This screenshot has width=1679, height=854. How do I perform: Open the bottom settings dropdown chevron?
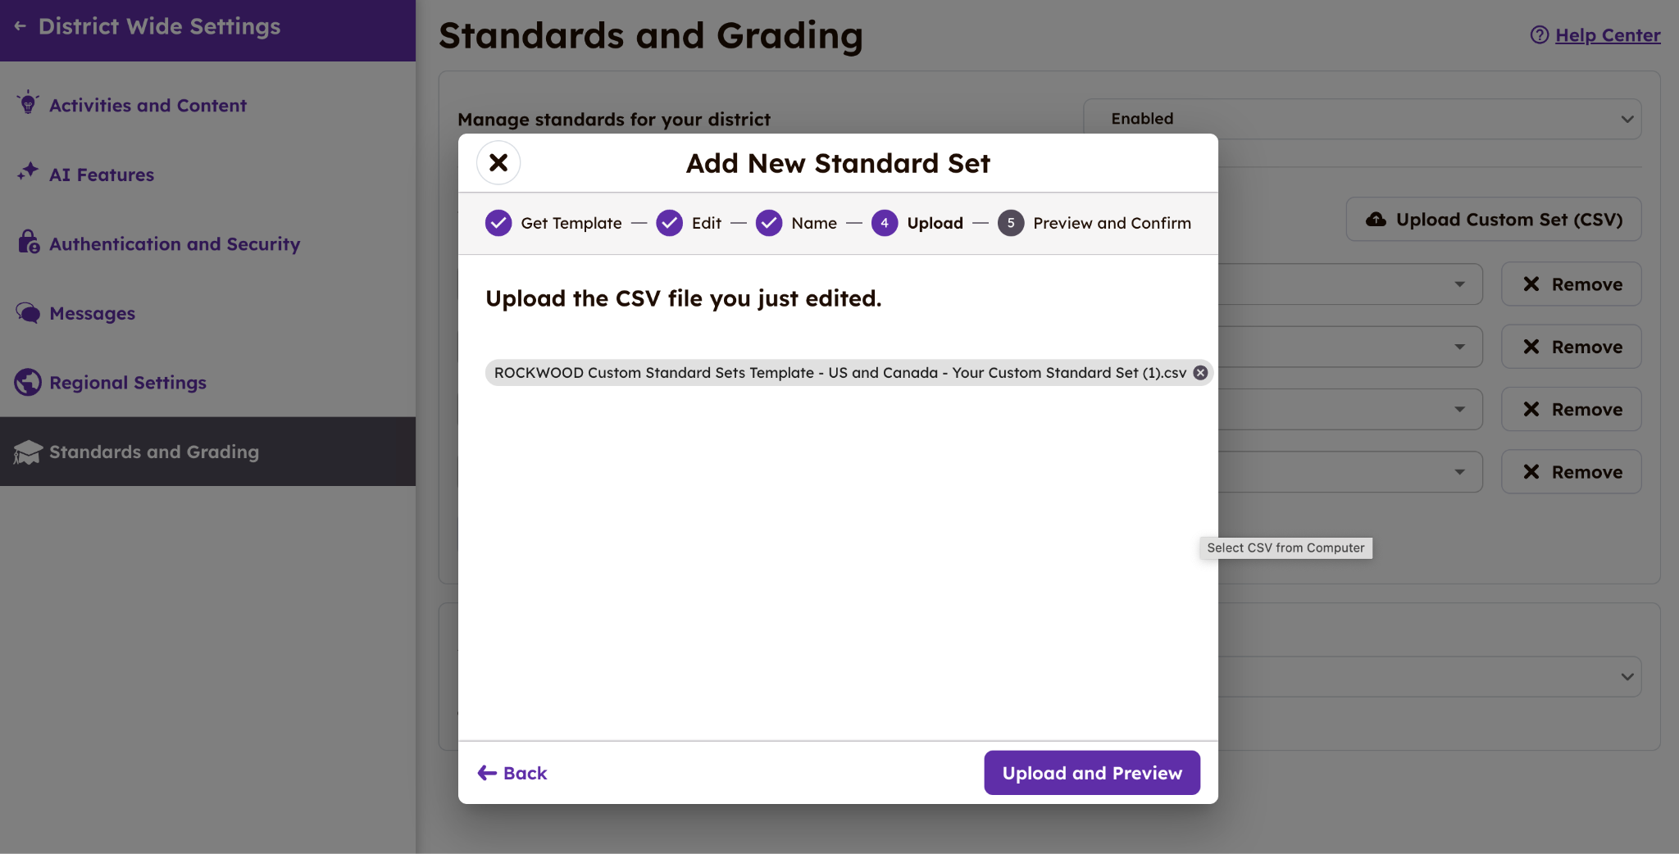point(1627,677)
